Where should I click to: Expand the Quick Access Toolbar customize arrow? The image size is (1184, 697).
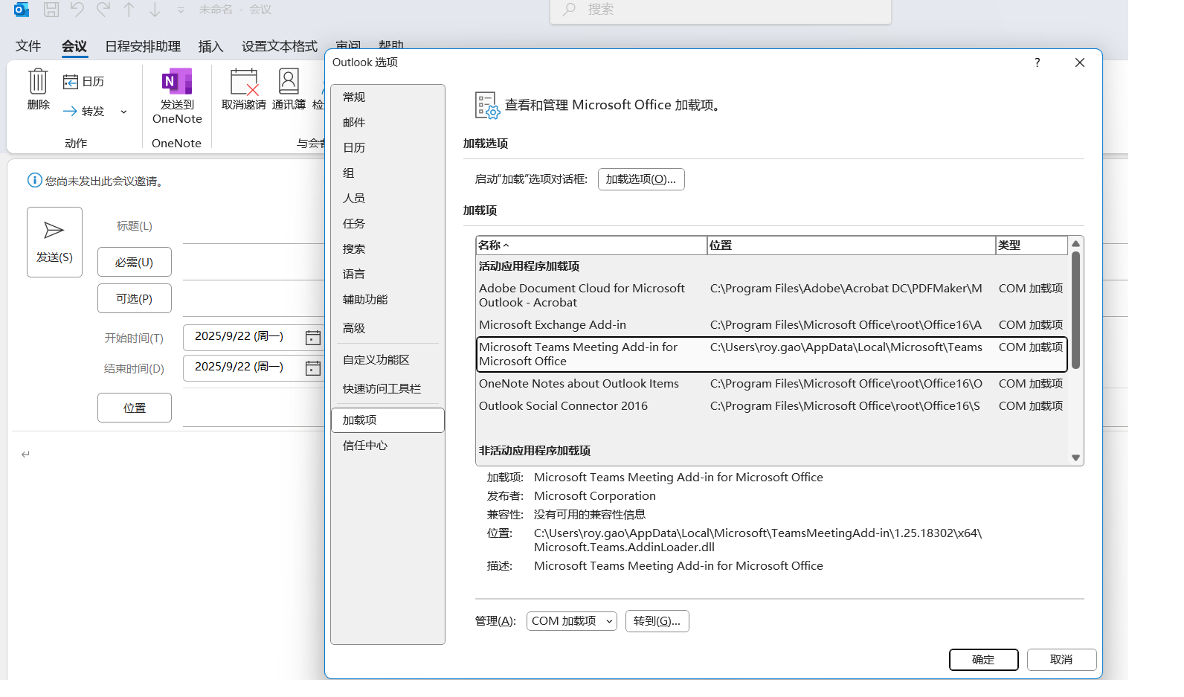click(x=181, y=10)
